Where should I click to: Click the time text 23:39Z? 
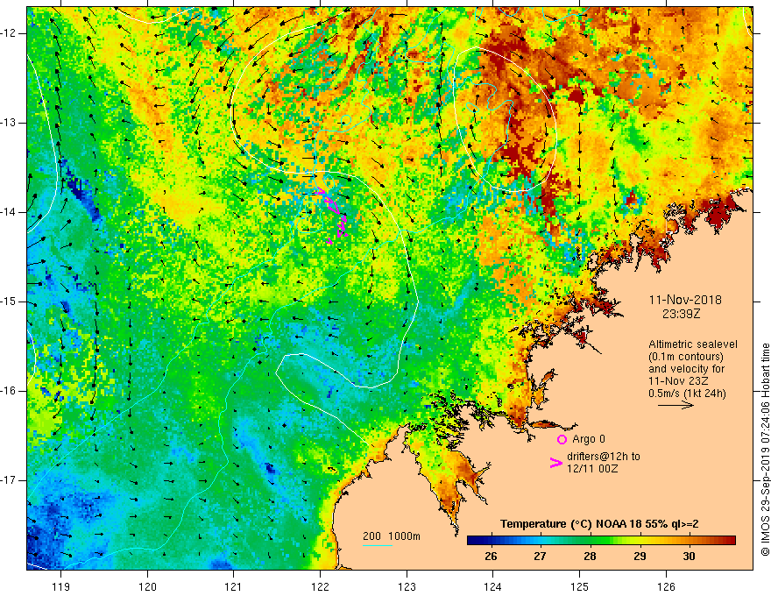681,313
